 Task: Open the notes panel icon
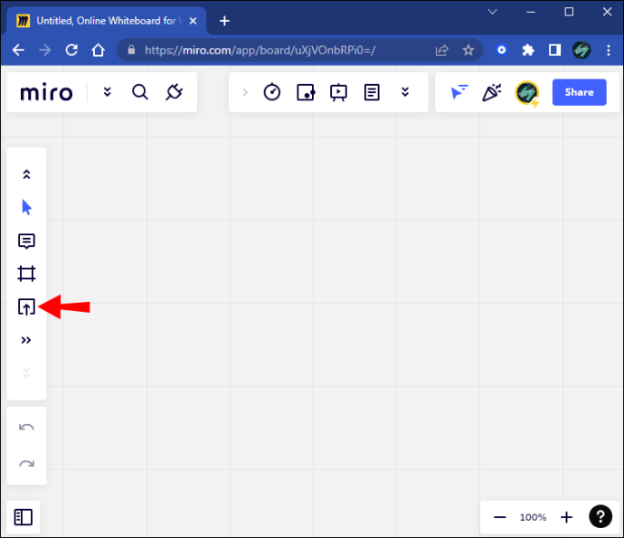click(x=372, y=92)
